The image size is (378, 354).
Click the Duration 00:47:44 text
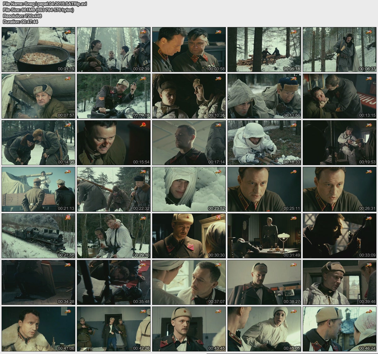[20, 22]
